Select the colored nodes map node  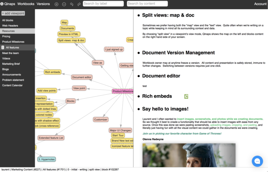[x=44, y=115]
